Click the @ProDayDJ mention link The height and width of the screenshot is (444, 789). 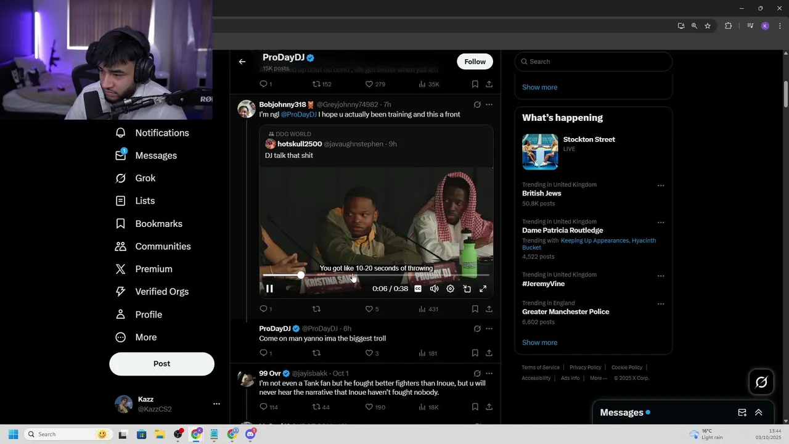[299, 115]
